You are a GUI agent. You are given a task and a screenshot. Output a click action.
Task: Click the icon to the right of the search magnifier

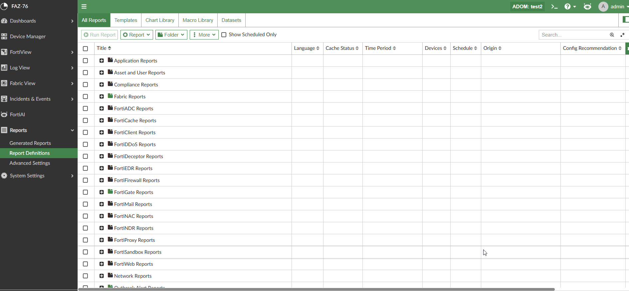[x=622, y=35]
